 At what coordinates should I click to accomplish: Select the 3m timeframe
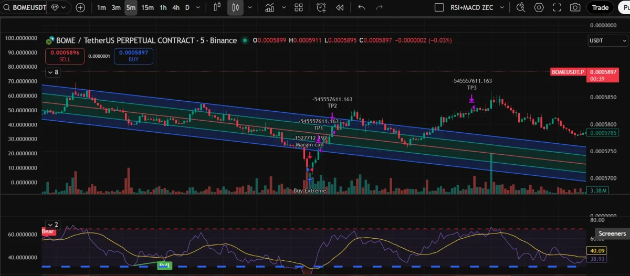click(x=116, y=8)
